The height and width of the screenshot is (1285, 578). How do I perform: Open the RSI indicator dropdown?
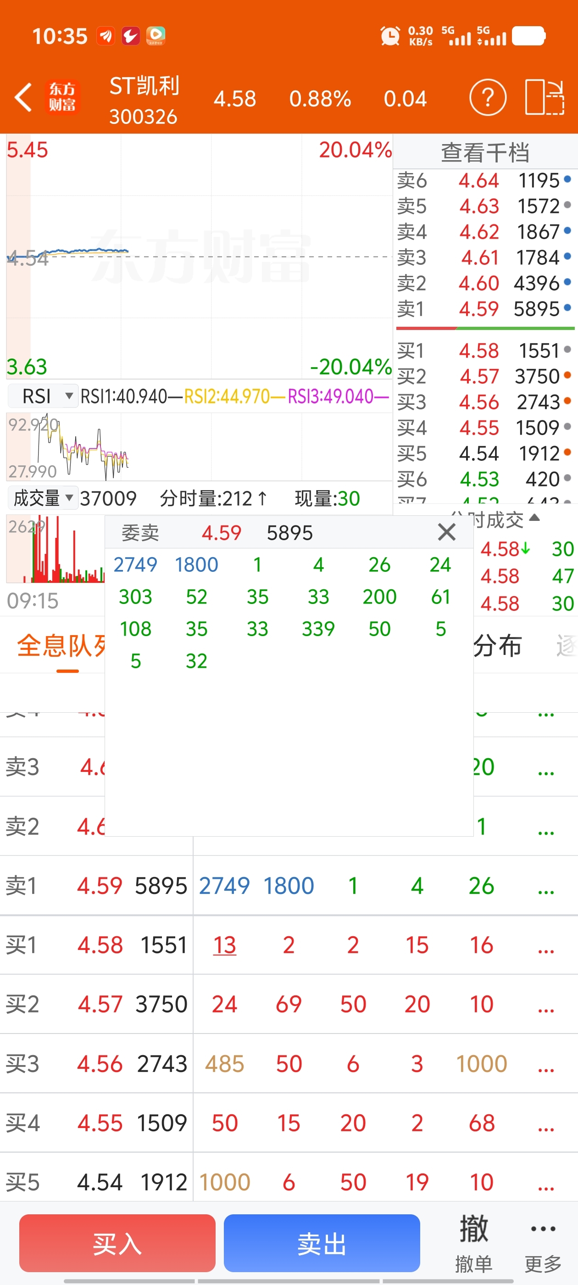pyautogui.click(x=43, y=397)
